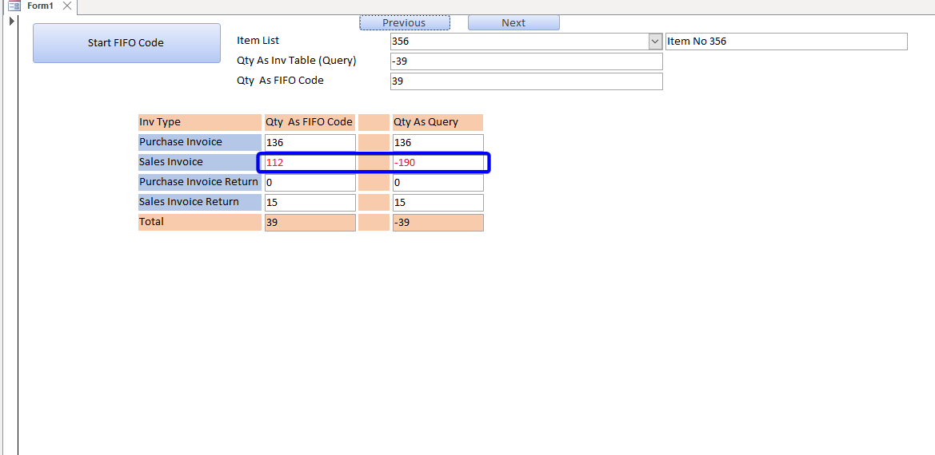The width and height of the screenshot is (935, 455).
Task: Click the query Total field showing -39
Action: click(438, 223)
